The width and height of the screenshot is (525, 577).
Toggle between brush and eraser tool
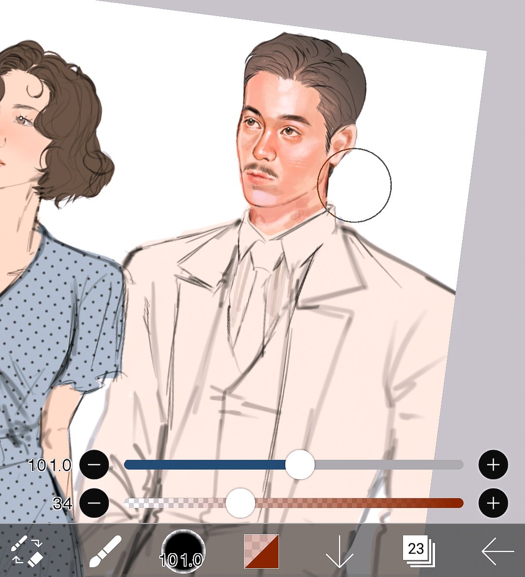point(27,551)
